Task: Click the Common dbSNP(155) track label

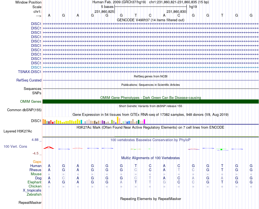Action: pos(24,110)
